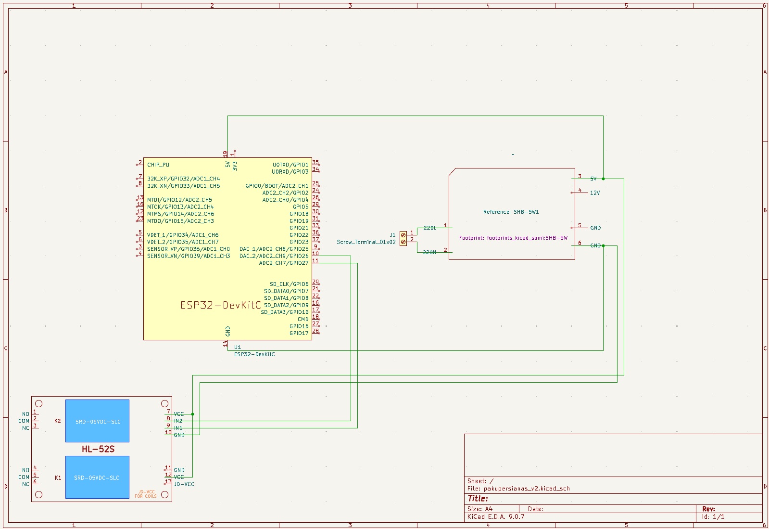Select the Id: 1/1 field
Viewport: 769px width, 529px height.
coord(713,517)
